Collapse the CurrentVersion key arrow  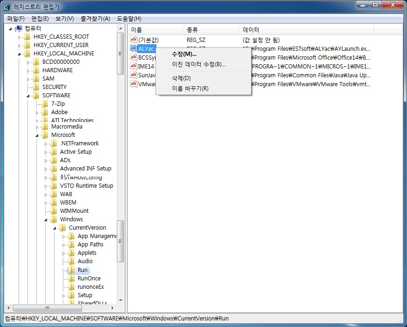pyautogui.click(x=55, y=228)
